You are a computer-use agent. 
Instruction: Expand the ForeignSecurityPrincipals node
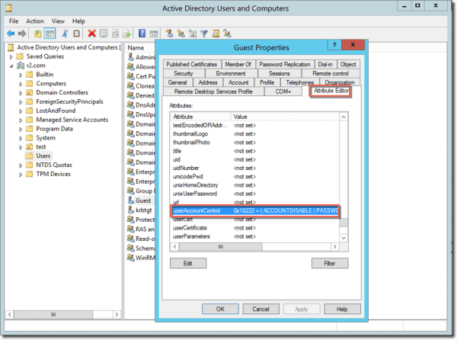pos(21,101)
